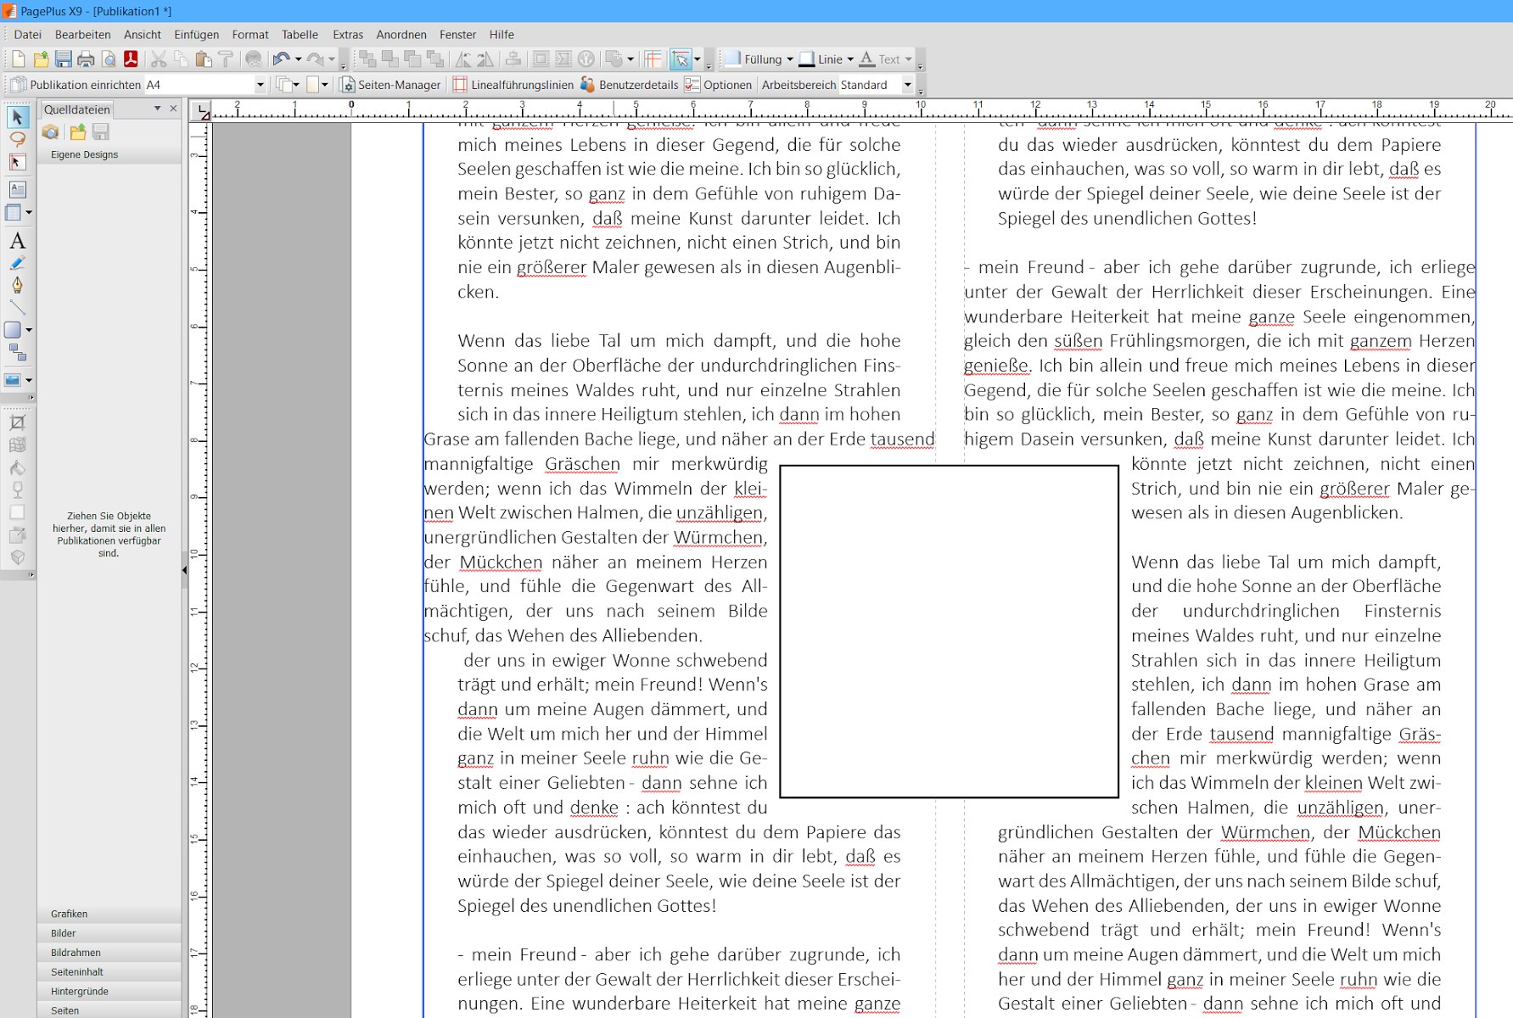The width and height of the screenshot is (1513, 1018).
Task: Expand the QuickShape tool flyout arrow
Action: click(x=29, y=330)
